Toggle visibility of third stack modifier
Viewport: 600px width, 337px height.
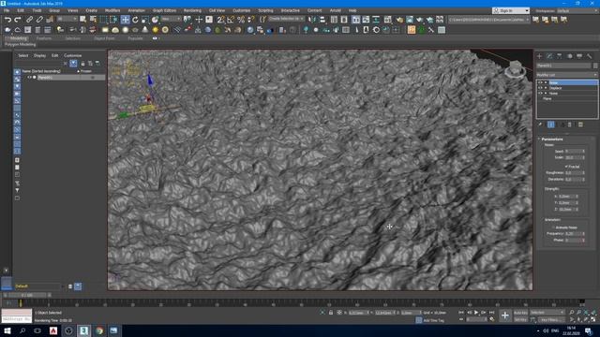[540, 94]
